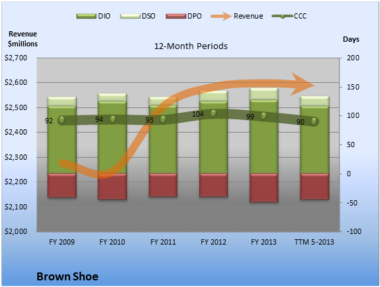This screenshot has height=287, width=380.
Task: Select the 12-Month Periods chart title
Action: tap(191, 46)
